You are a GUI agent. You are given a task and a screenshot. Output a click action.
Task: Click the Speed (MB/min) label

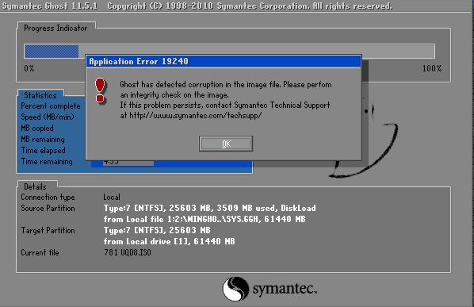[47, 117]
